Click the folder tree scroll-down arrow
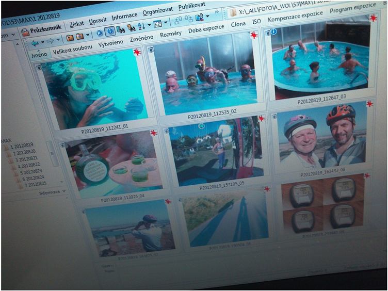 tap(61, 182)
